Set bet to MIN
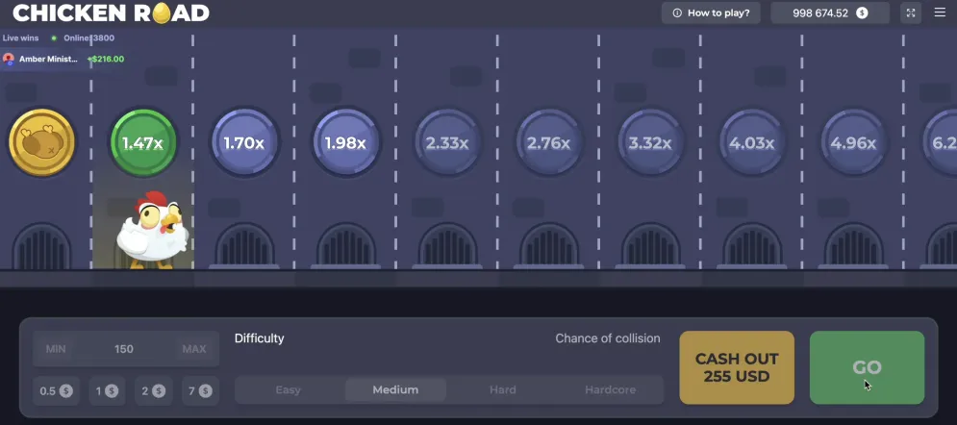 [56, 349]
